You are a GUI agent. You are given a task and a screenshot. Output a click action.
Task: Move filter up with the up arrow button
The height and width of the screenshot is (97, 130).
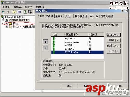click(x=45, y=42)
